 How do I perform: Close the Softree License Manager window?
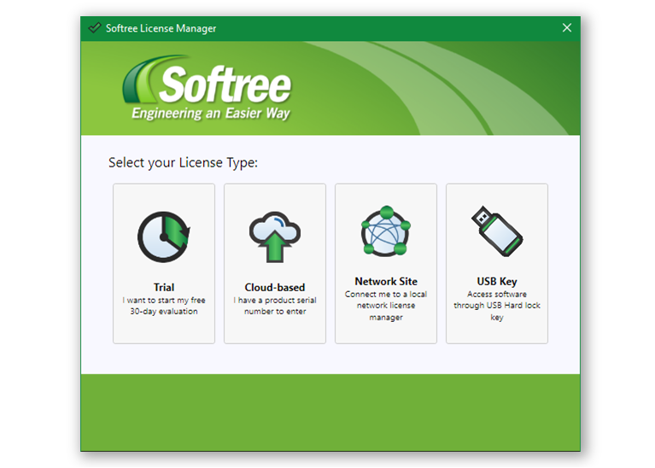[x=567, y=28]
